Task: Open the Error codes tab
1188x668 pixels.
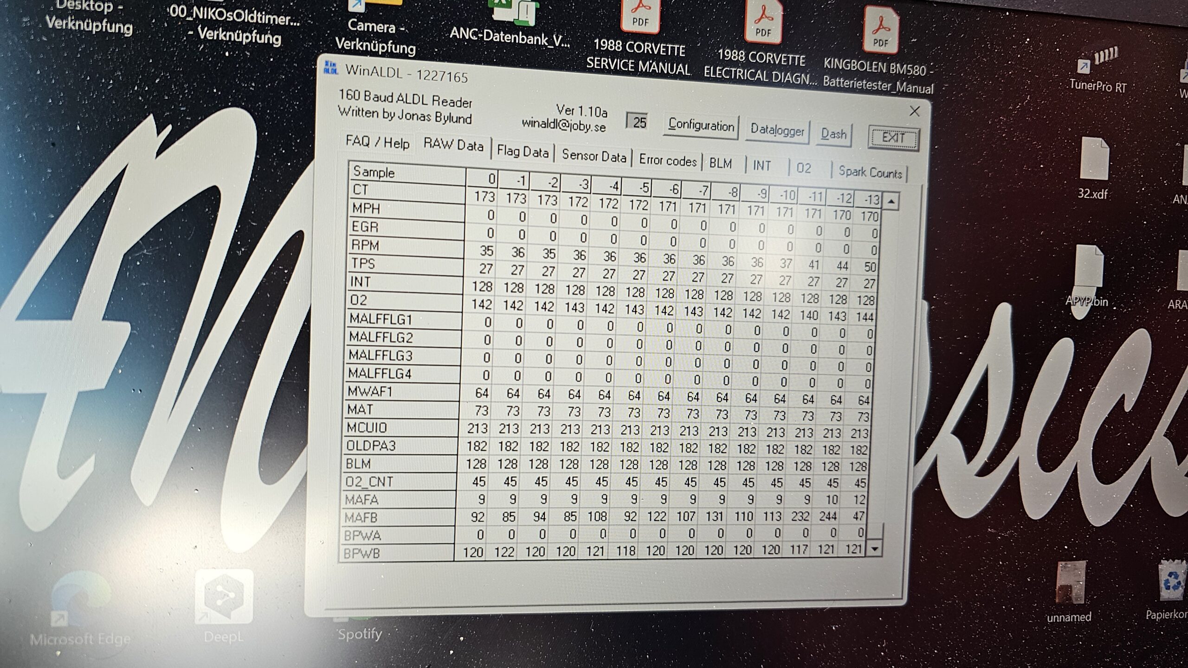Action: click(667, 160)
